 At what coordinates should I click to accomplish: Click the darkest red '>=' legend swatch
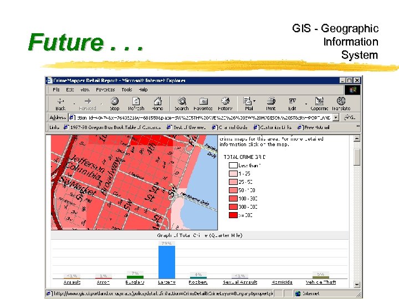pyautogui.click(x=233, y=215)
